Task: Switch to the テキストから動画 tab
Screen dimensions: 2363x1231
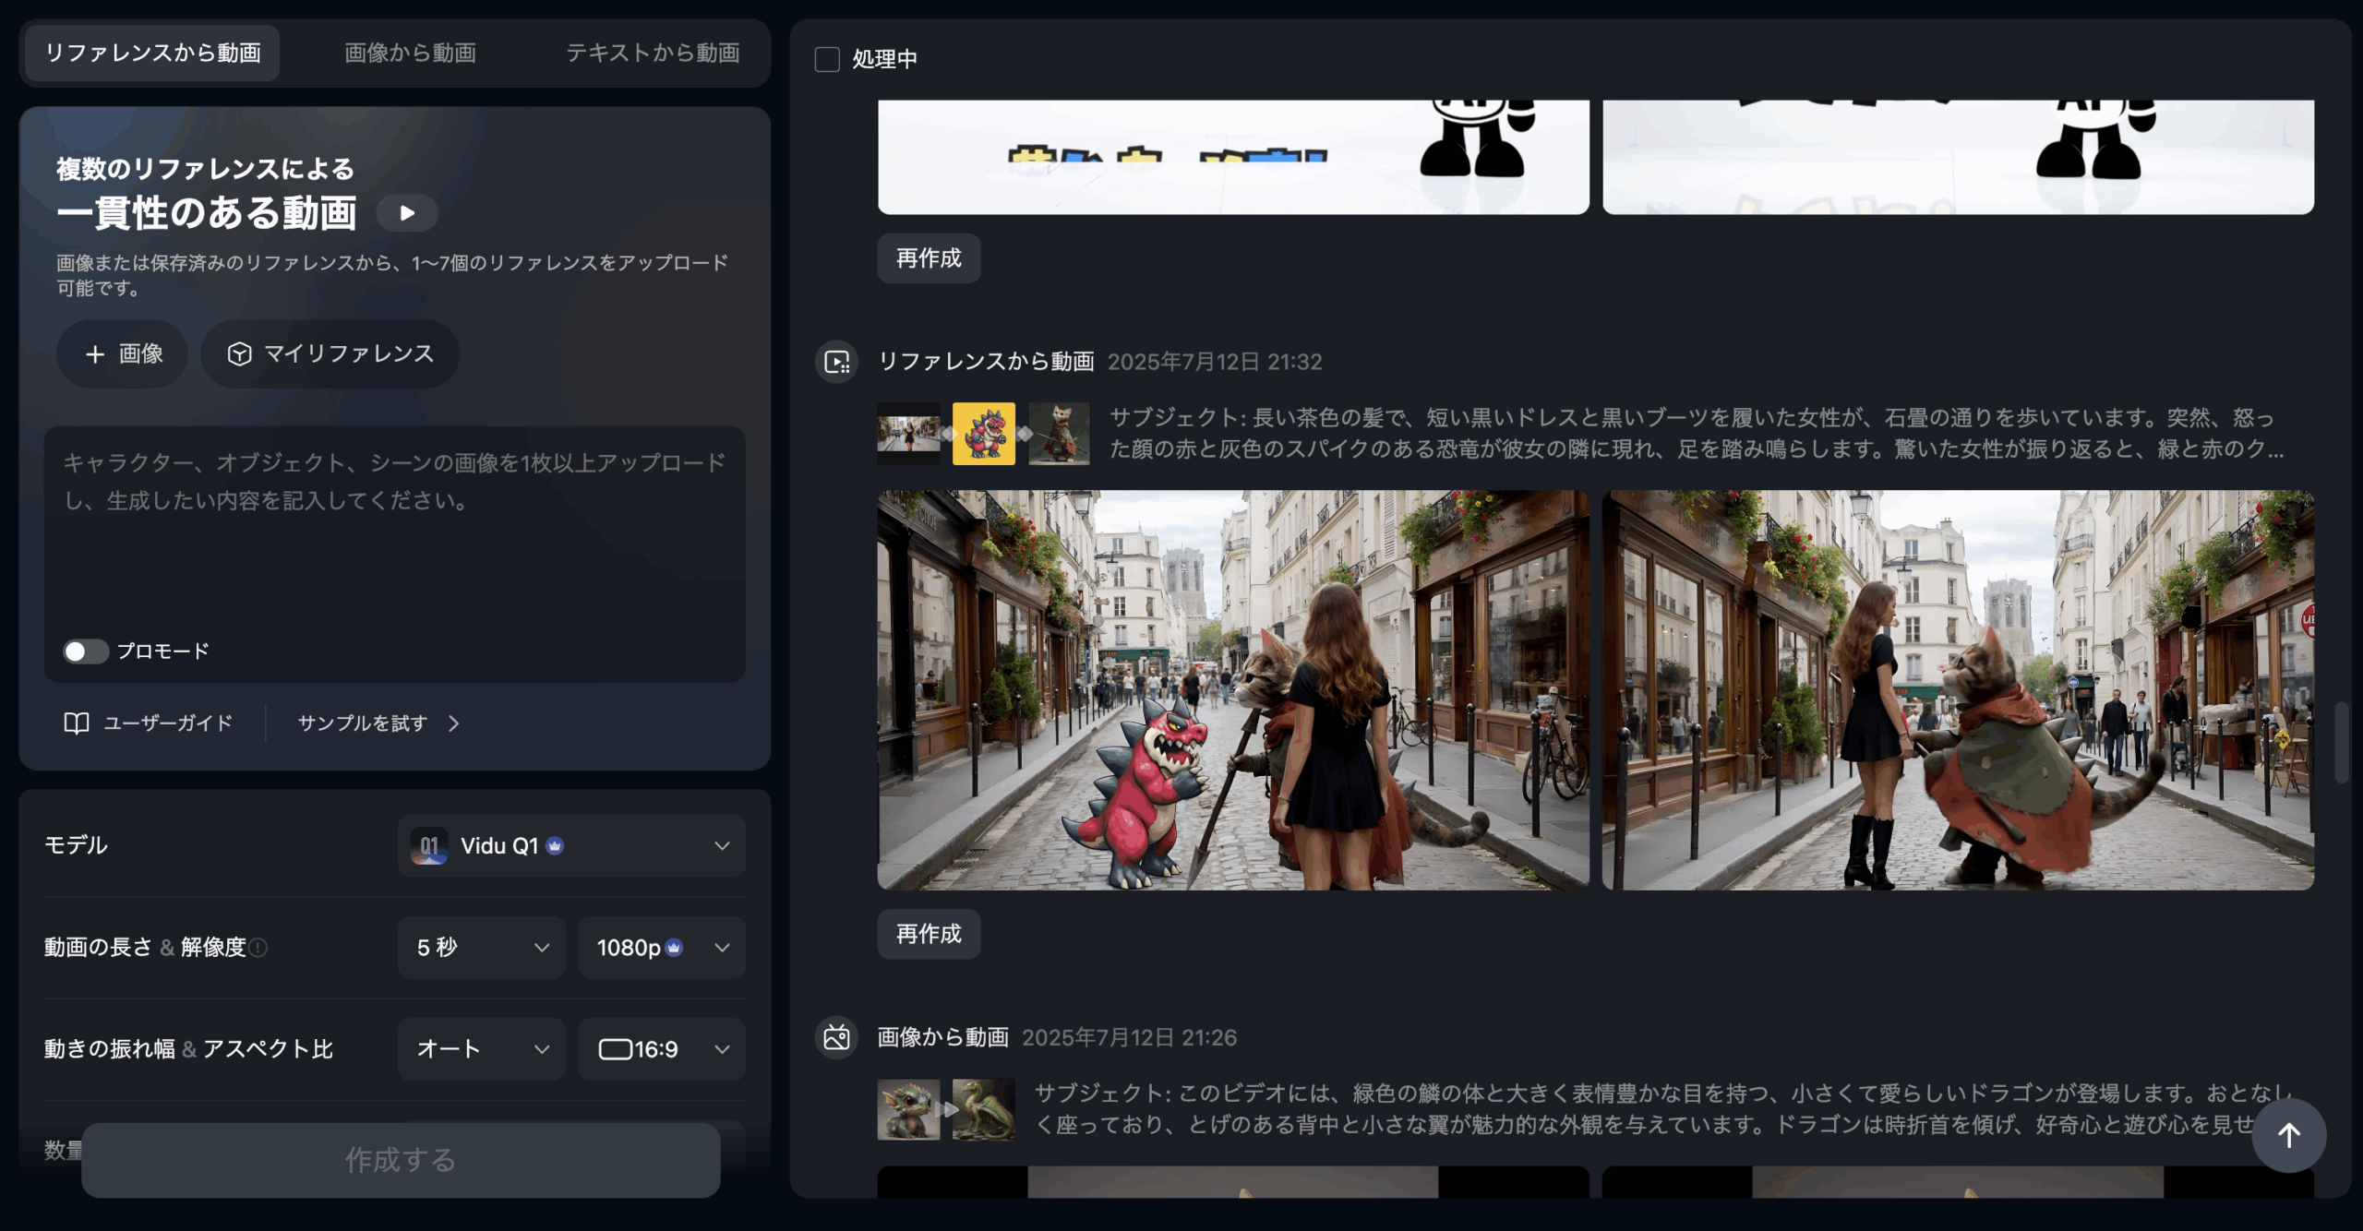Action: tap(653, 53)
